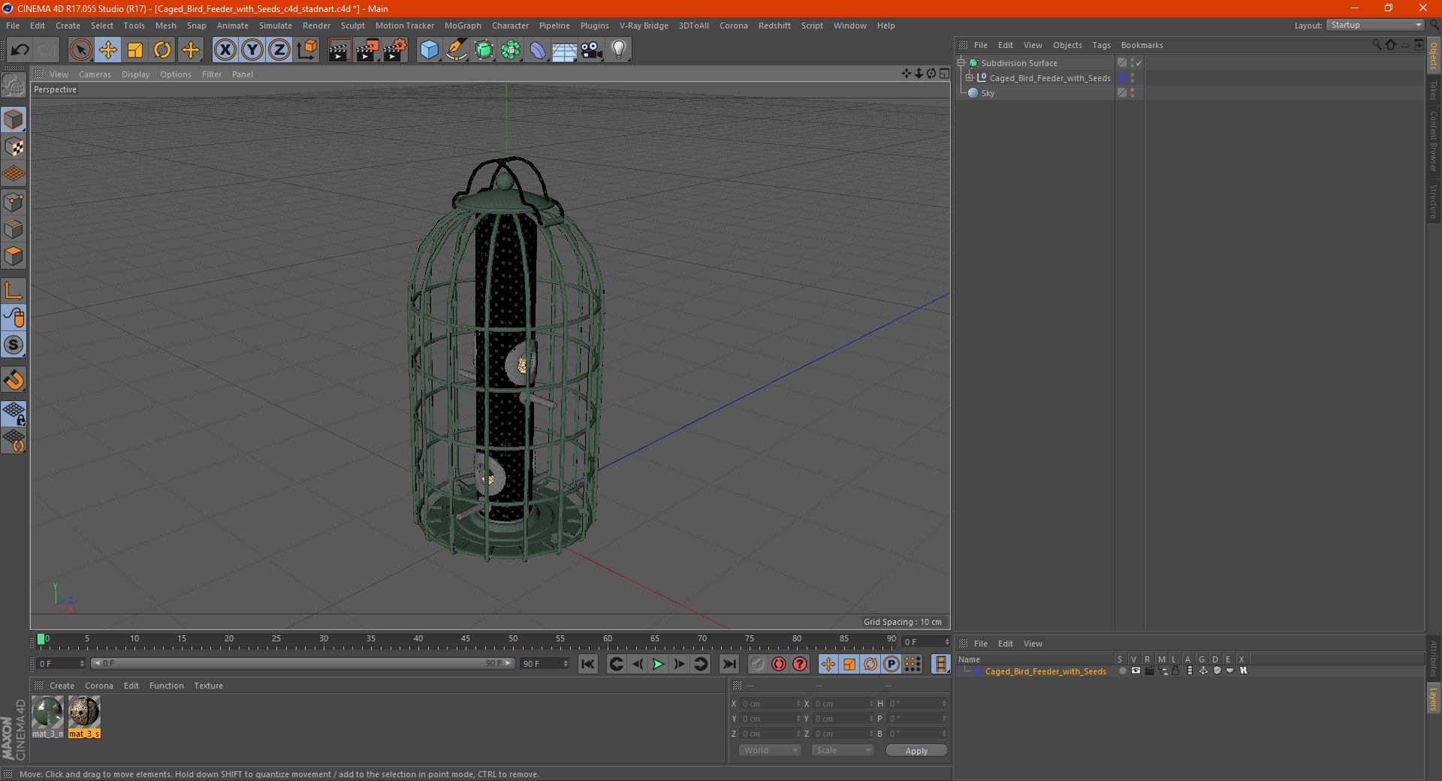Toggle Sky object visibility dots

pyautogui.click(x=1132, y=93)
